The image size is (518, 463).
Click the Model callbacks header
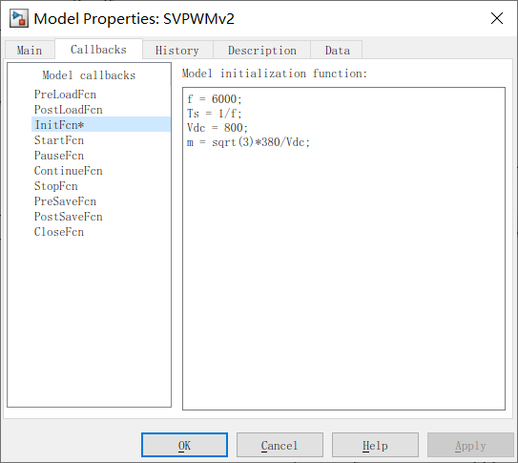click(89, 75)
